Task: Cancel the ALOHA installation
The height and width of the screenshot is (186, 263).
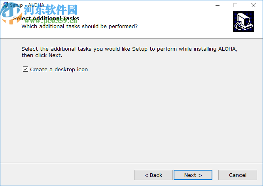Action: click(x=238, y=175)
